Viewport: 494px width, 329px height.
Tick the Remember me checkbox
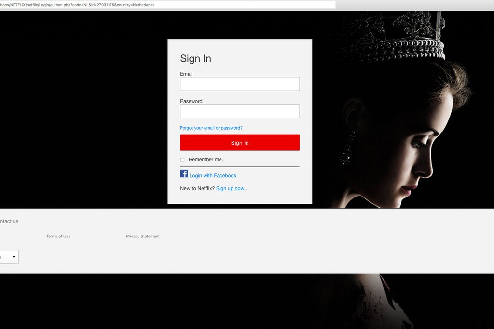tap(182, 160)
